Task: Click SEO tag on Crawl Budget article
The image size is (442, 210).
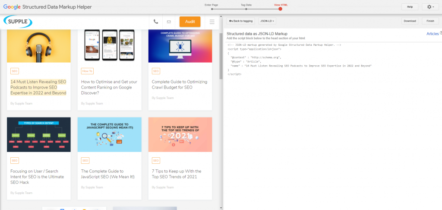Action: [x=156, y=71]
